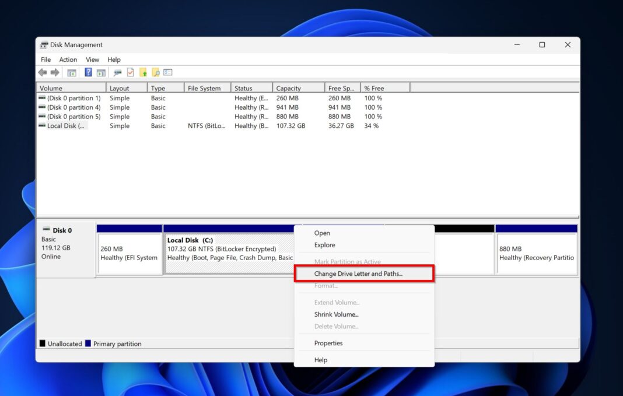Open Help using the blue question mark icon
The width and height of the screenshot is (623, 396).
click(x=87, y=72)
